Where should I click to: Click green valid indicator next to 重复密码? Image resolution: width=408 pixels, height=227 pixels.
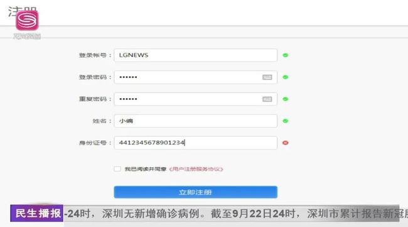286,99
